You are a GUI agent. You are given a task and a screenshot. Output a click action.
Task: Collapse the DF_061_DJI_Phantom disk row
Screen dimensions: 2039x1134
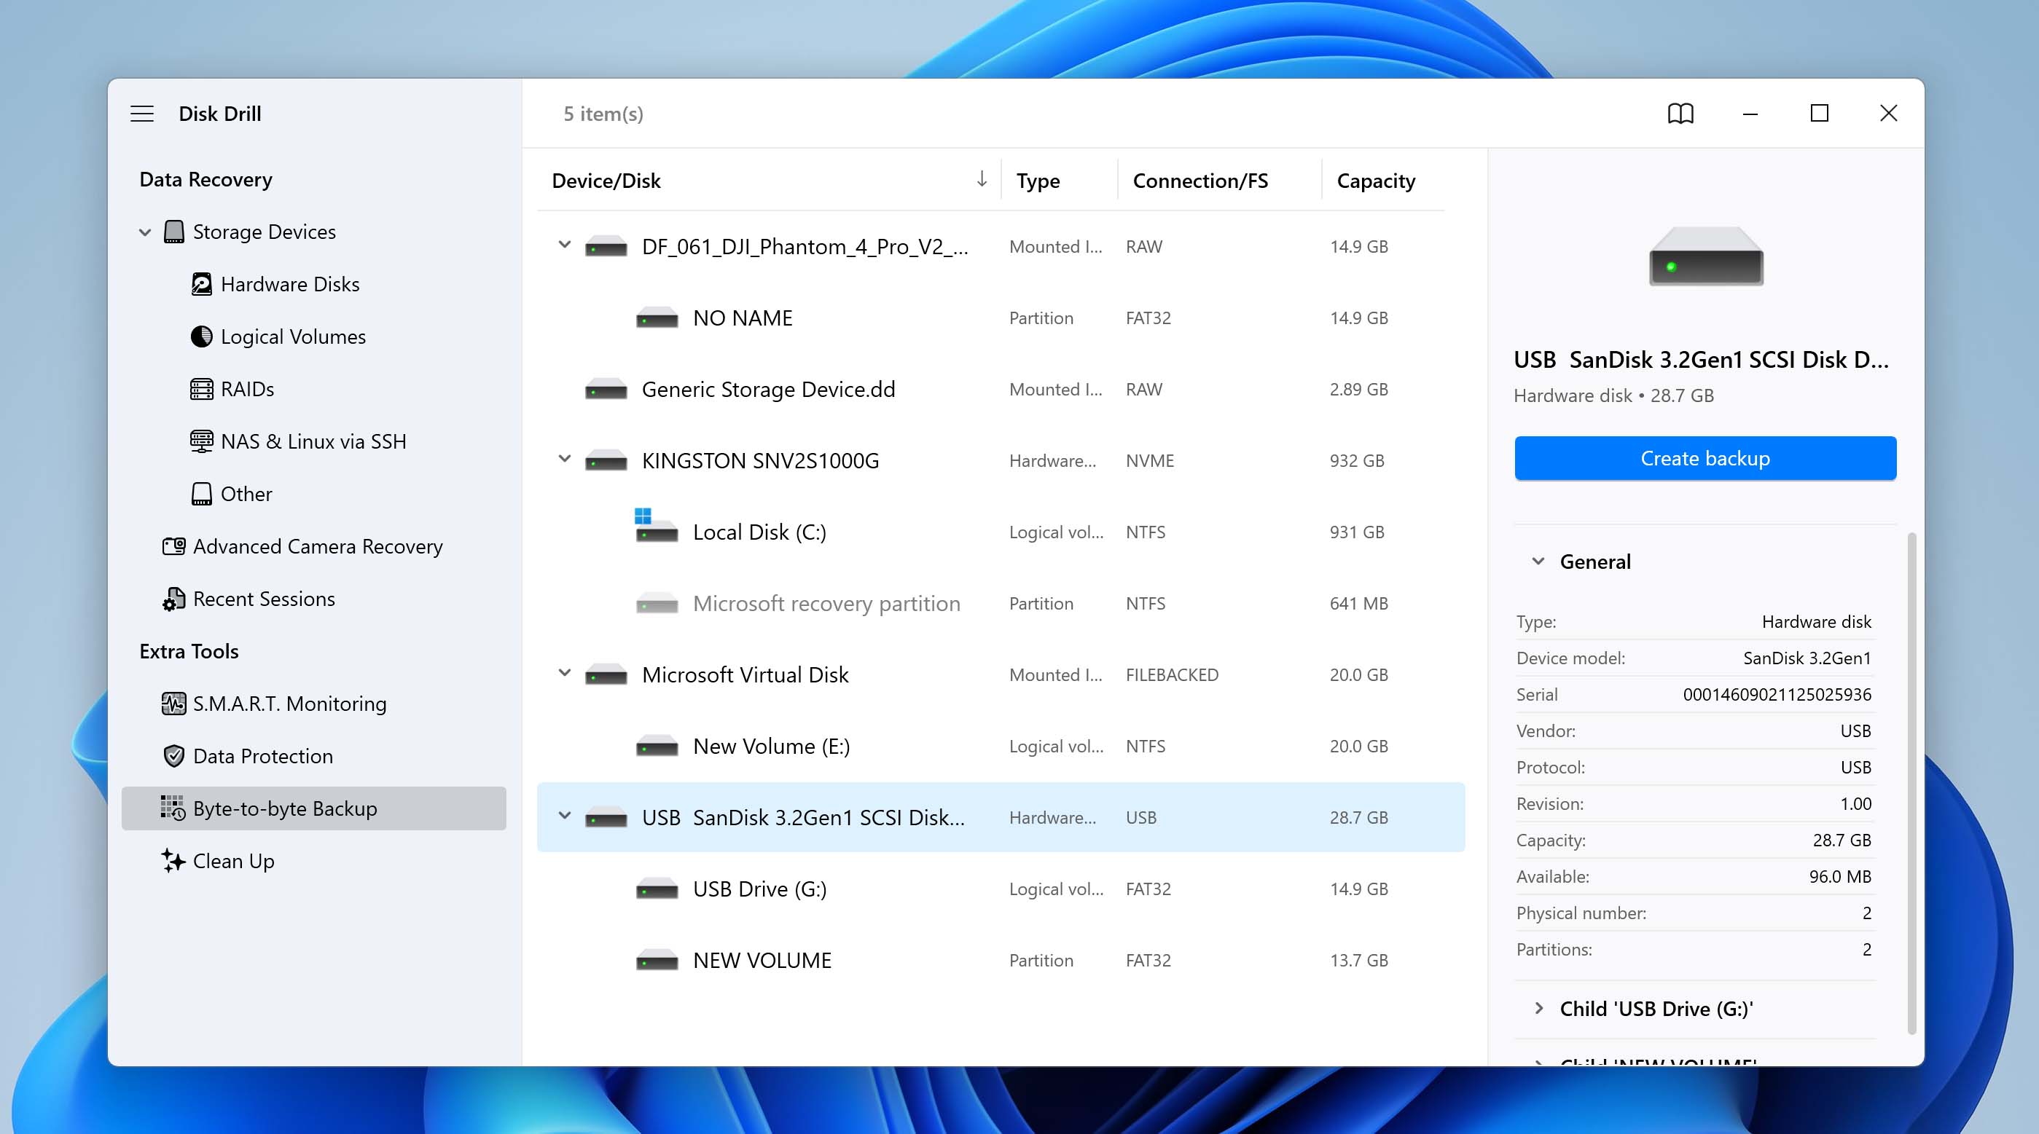(x=564, y=245)
